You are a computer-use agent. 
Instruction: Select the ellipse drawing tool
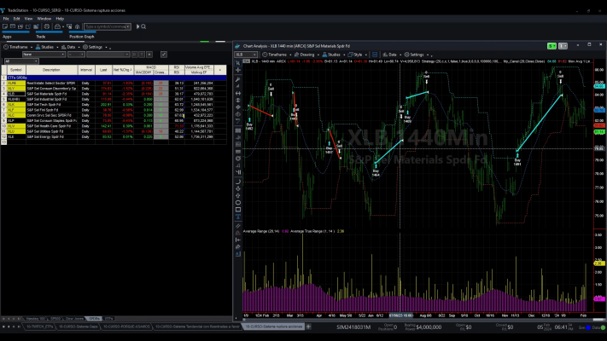tap(237, 203)
